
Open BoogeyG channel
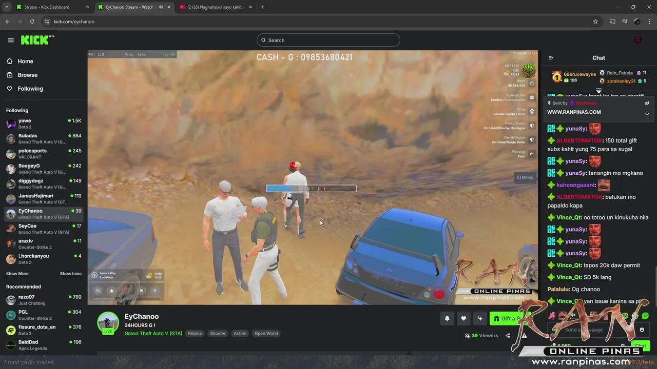click(44, 169)
